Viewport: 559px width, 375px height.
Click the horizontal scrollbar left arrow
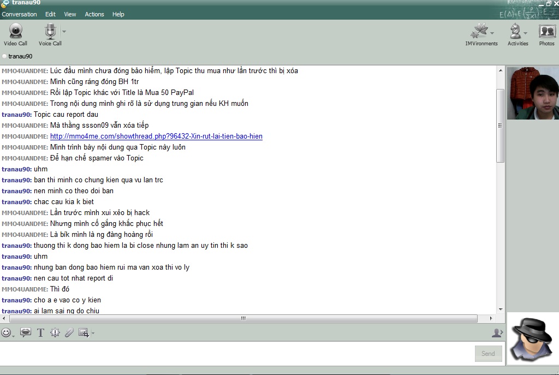pyautogui.click(x=4, y=318)
